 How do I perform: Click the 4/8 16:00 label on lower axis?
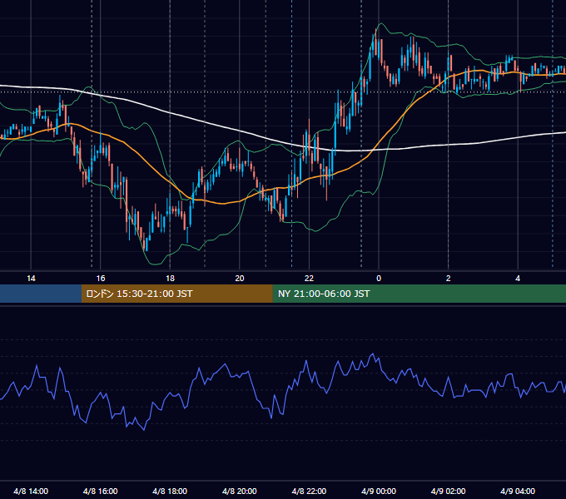(x=101, y=491)
